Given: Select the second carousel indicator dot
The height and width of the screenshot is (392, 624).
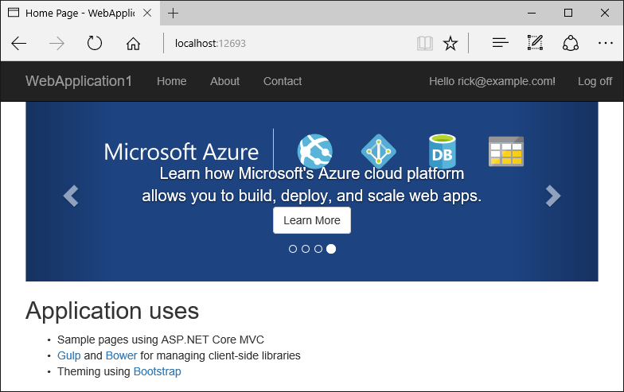Looking at the screenshot, I should [x=306, y=249].
